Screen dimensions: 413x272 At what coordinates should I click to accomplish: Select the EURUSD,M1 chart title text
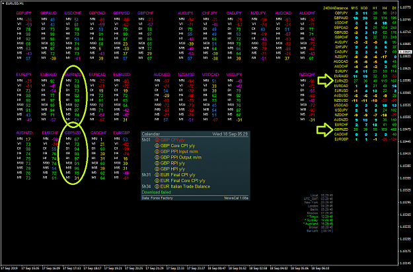15,3
